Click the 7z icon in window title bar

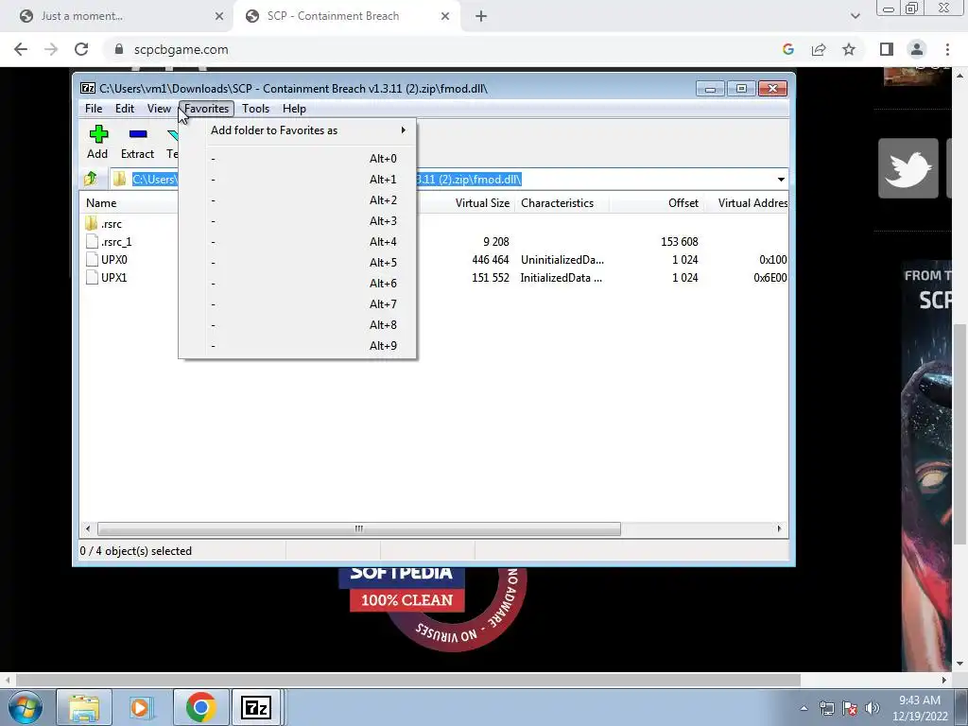point(88,88)
